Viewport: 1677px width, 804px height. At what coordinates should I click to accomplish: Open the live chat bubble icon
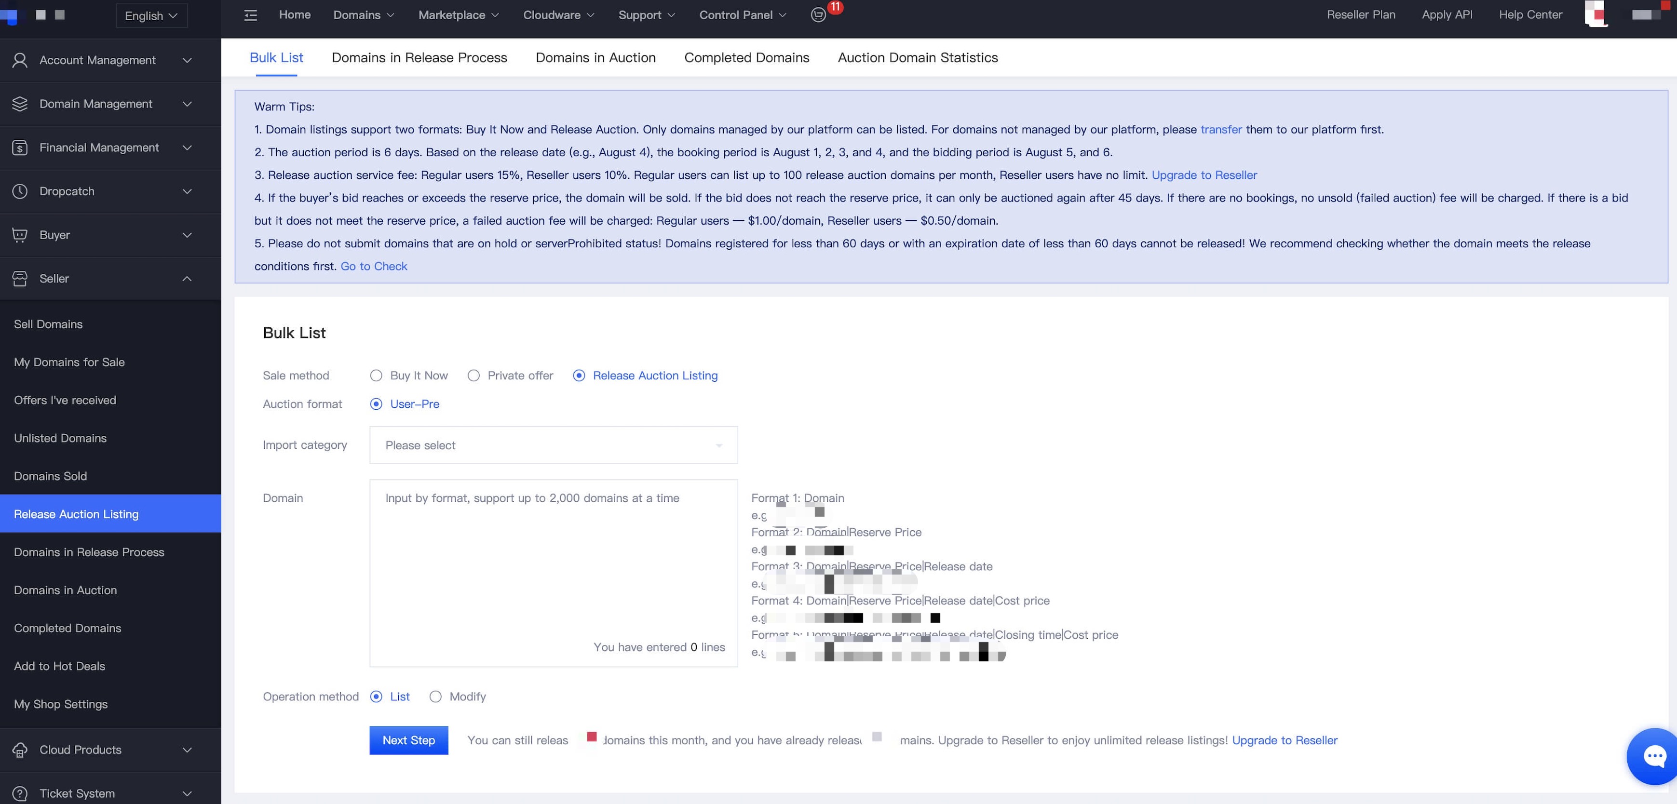1654,756
